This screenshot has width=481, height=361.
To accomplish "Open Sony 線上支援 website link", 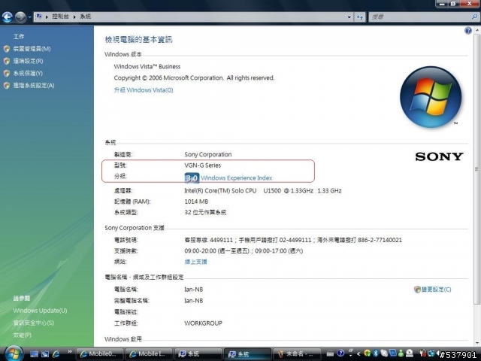I will (195, 262).
